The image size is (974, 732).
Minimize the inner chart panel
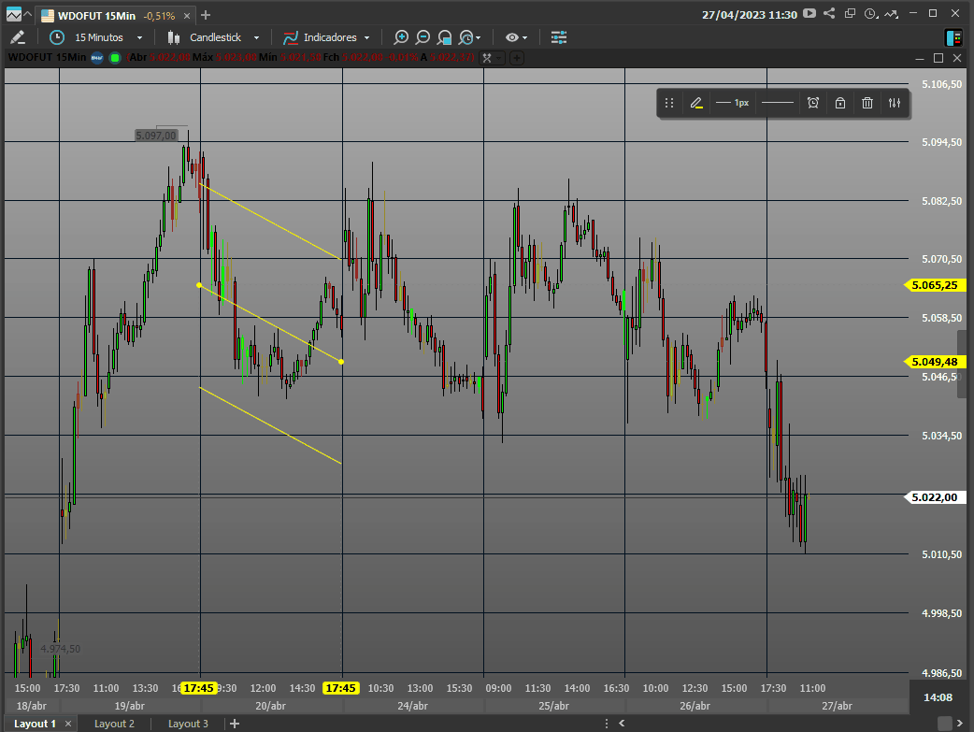(x=920, y=58)
